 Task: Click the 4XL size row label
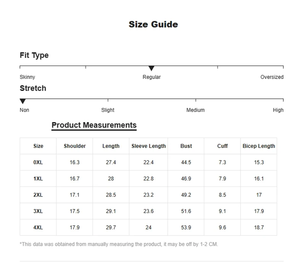click(x=38, y=228)
